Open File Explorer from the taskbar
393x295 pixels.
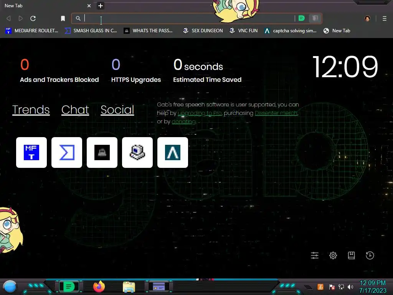click(129, 287)
